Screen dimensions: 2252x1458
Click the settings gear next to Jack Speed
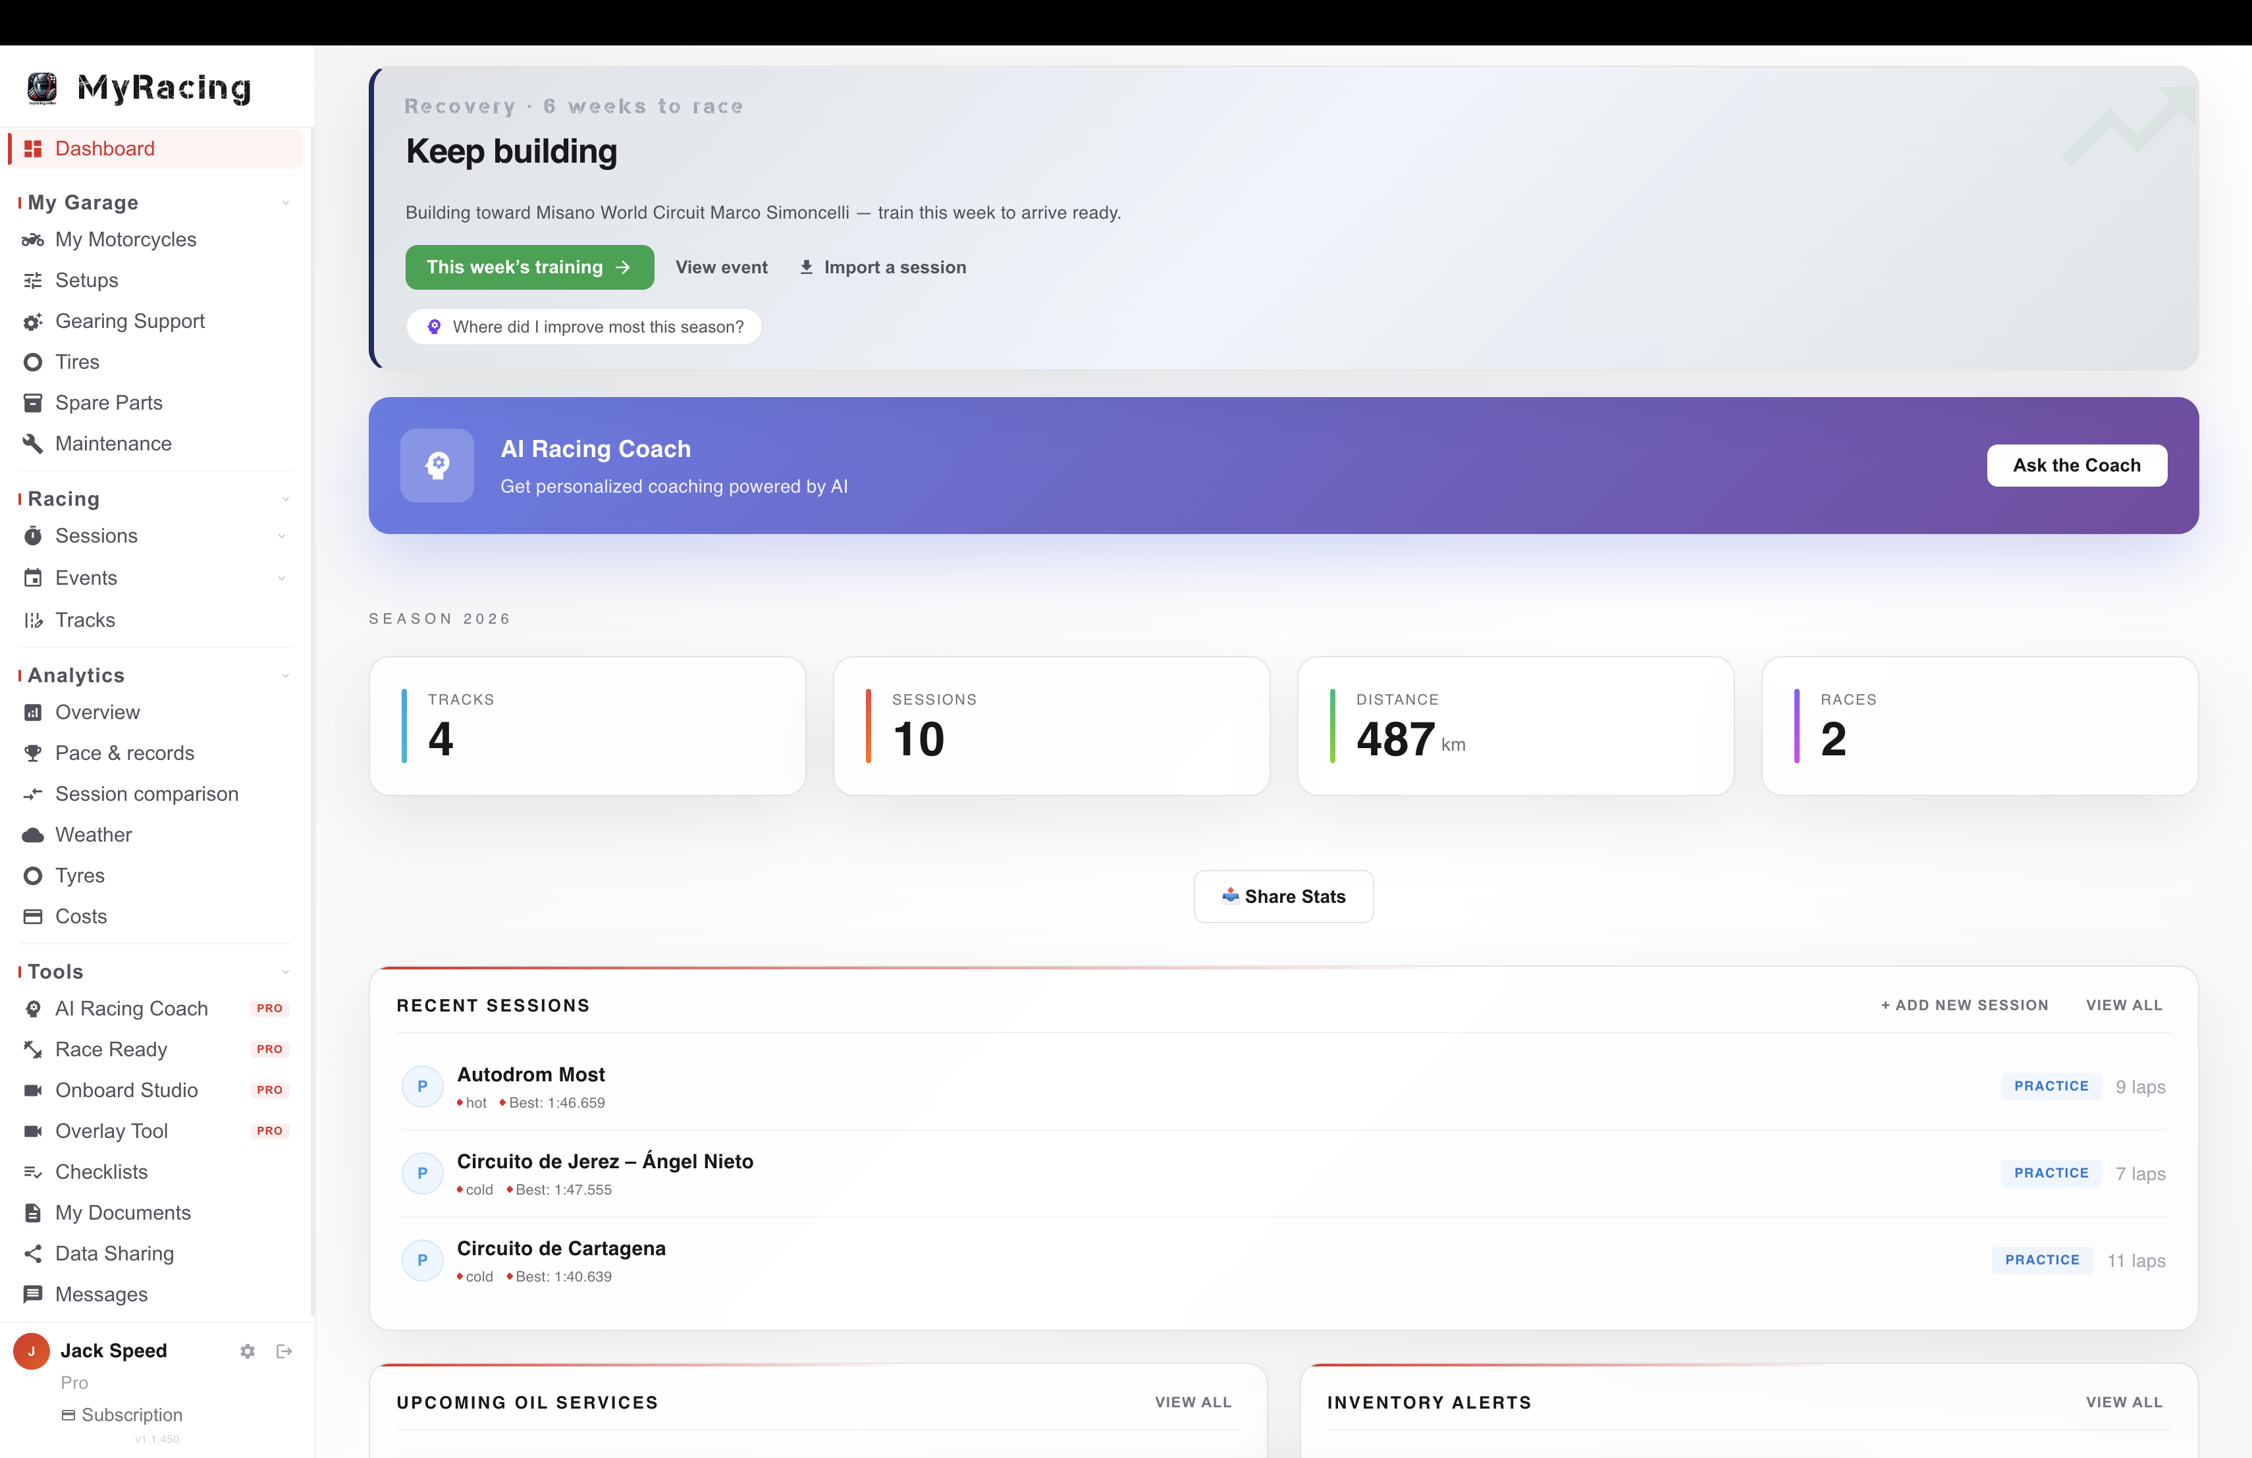(x=247, y=1351)
